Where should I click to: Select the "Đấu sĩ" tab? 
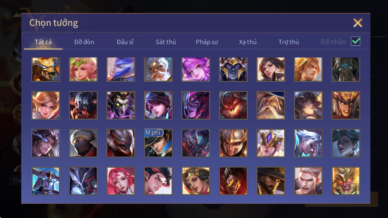pyautogui.click(x=125, y=42)
